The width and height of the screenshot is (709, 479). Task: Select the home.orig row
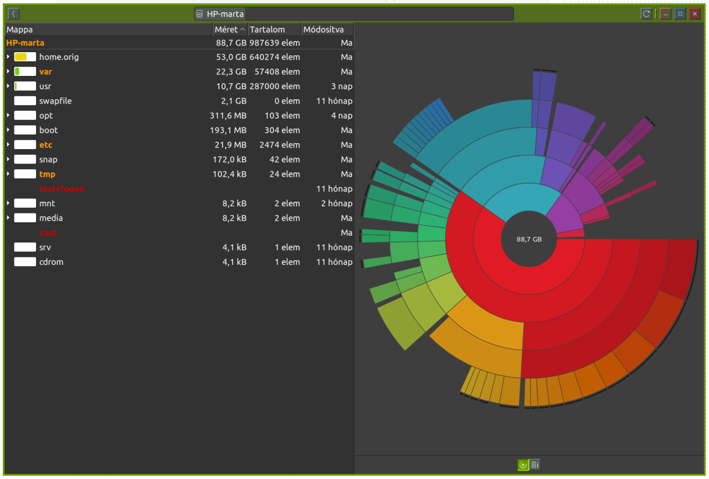click(179, 57)
